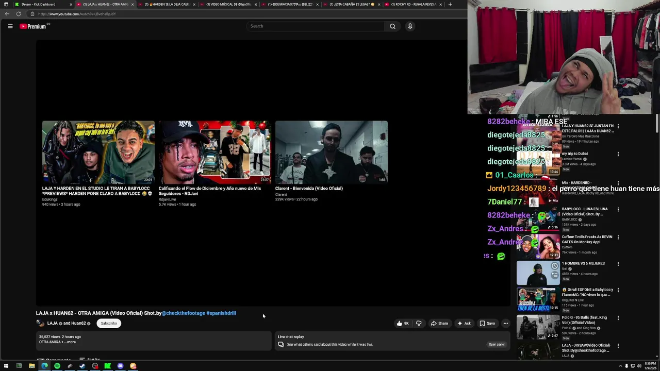Like the video with thumbs-up 9K
Screen dimensions: 660x371
pyautogui.click(x=403, y=324)
